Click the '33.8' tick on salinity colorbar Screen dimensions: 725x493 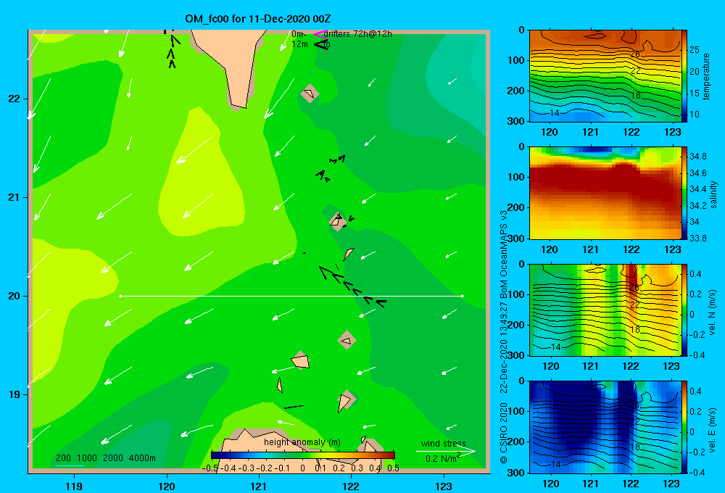pos(697,239)
